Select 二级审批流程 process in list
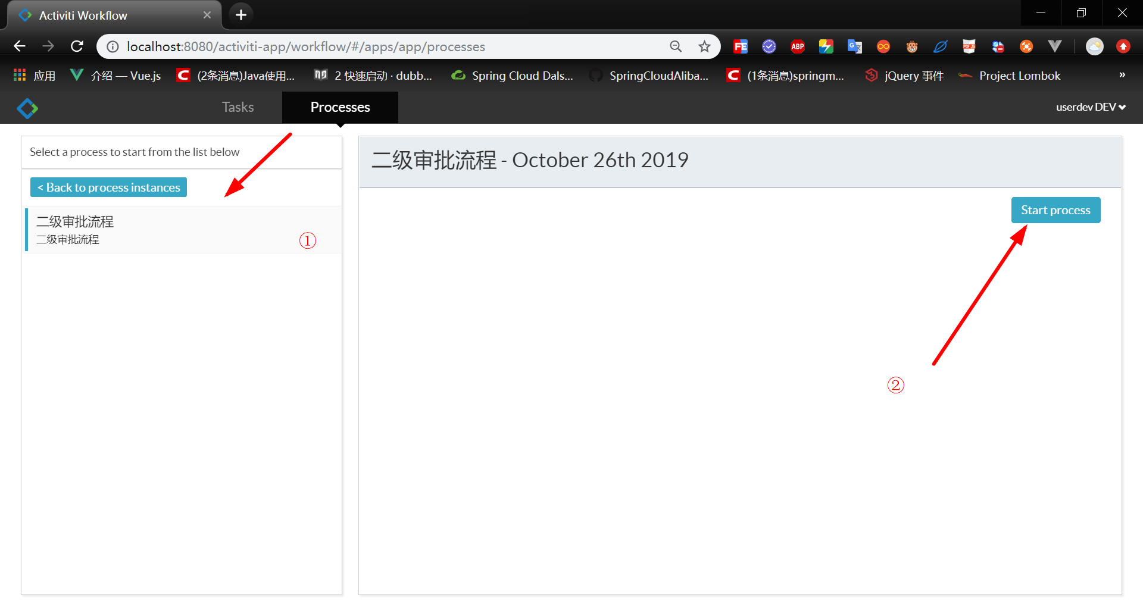The width and height of the screenshot is (1143, 604). [183, 230]
